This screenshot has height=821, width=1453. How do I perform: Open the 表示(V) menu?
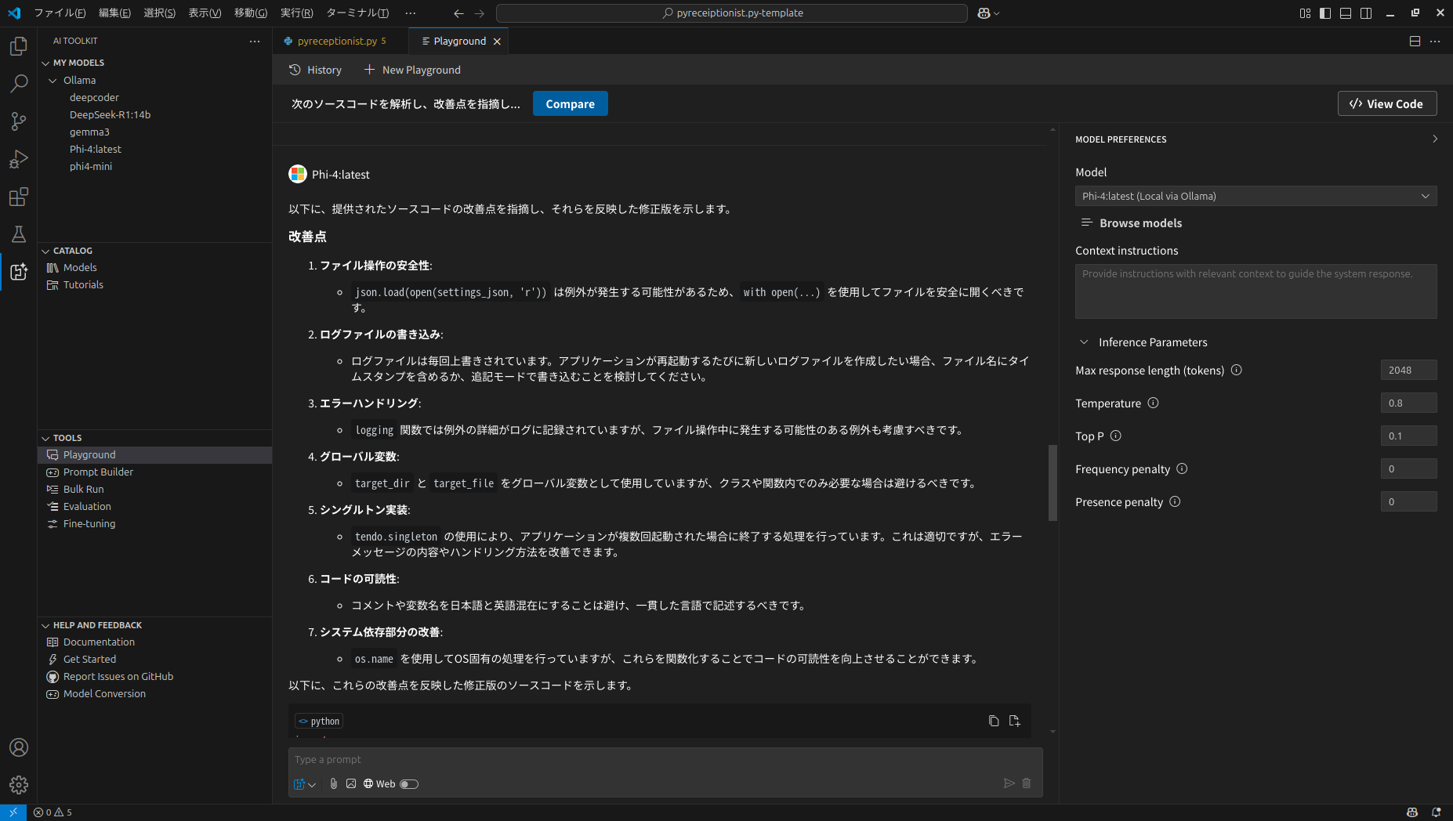click(x=205, y=13)
